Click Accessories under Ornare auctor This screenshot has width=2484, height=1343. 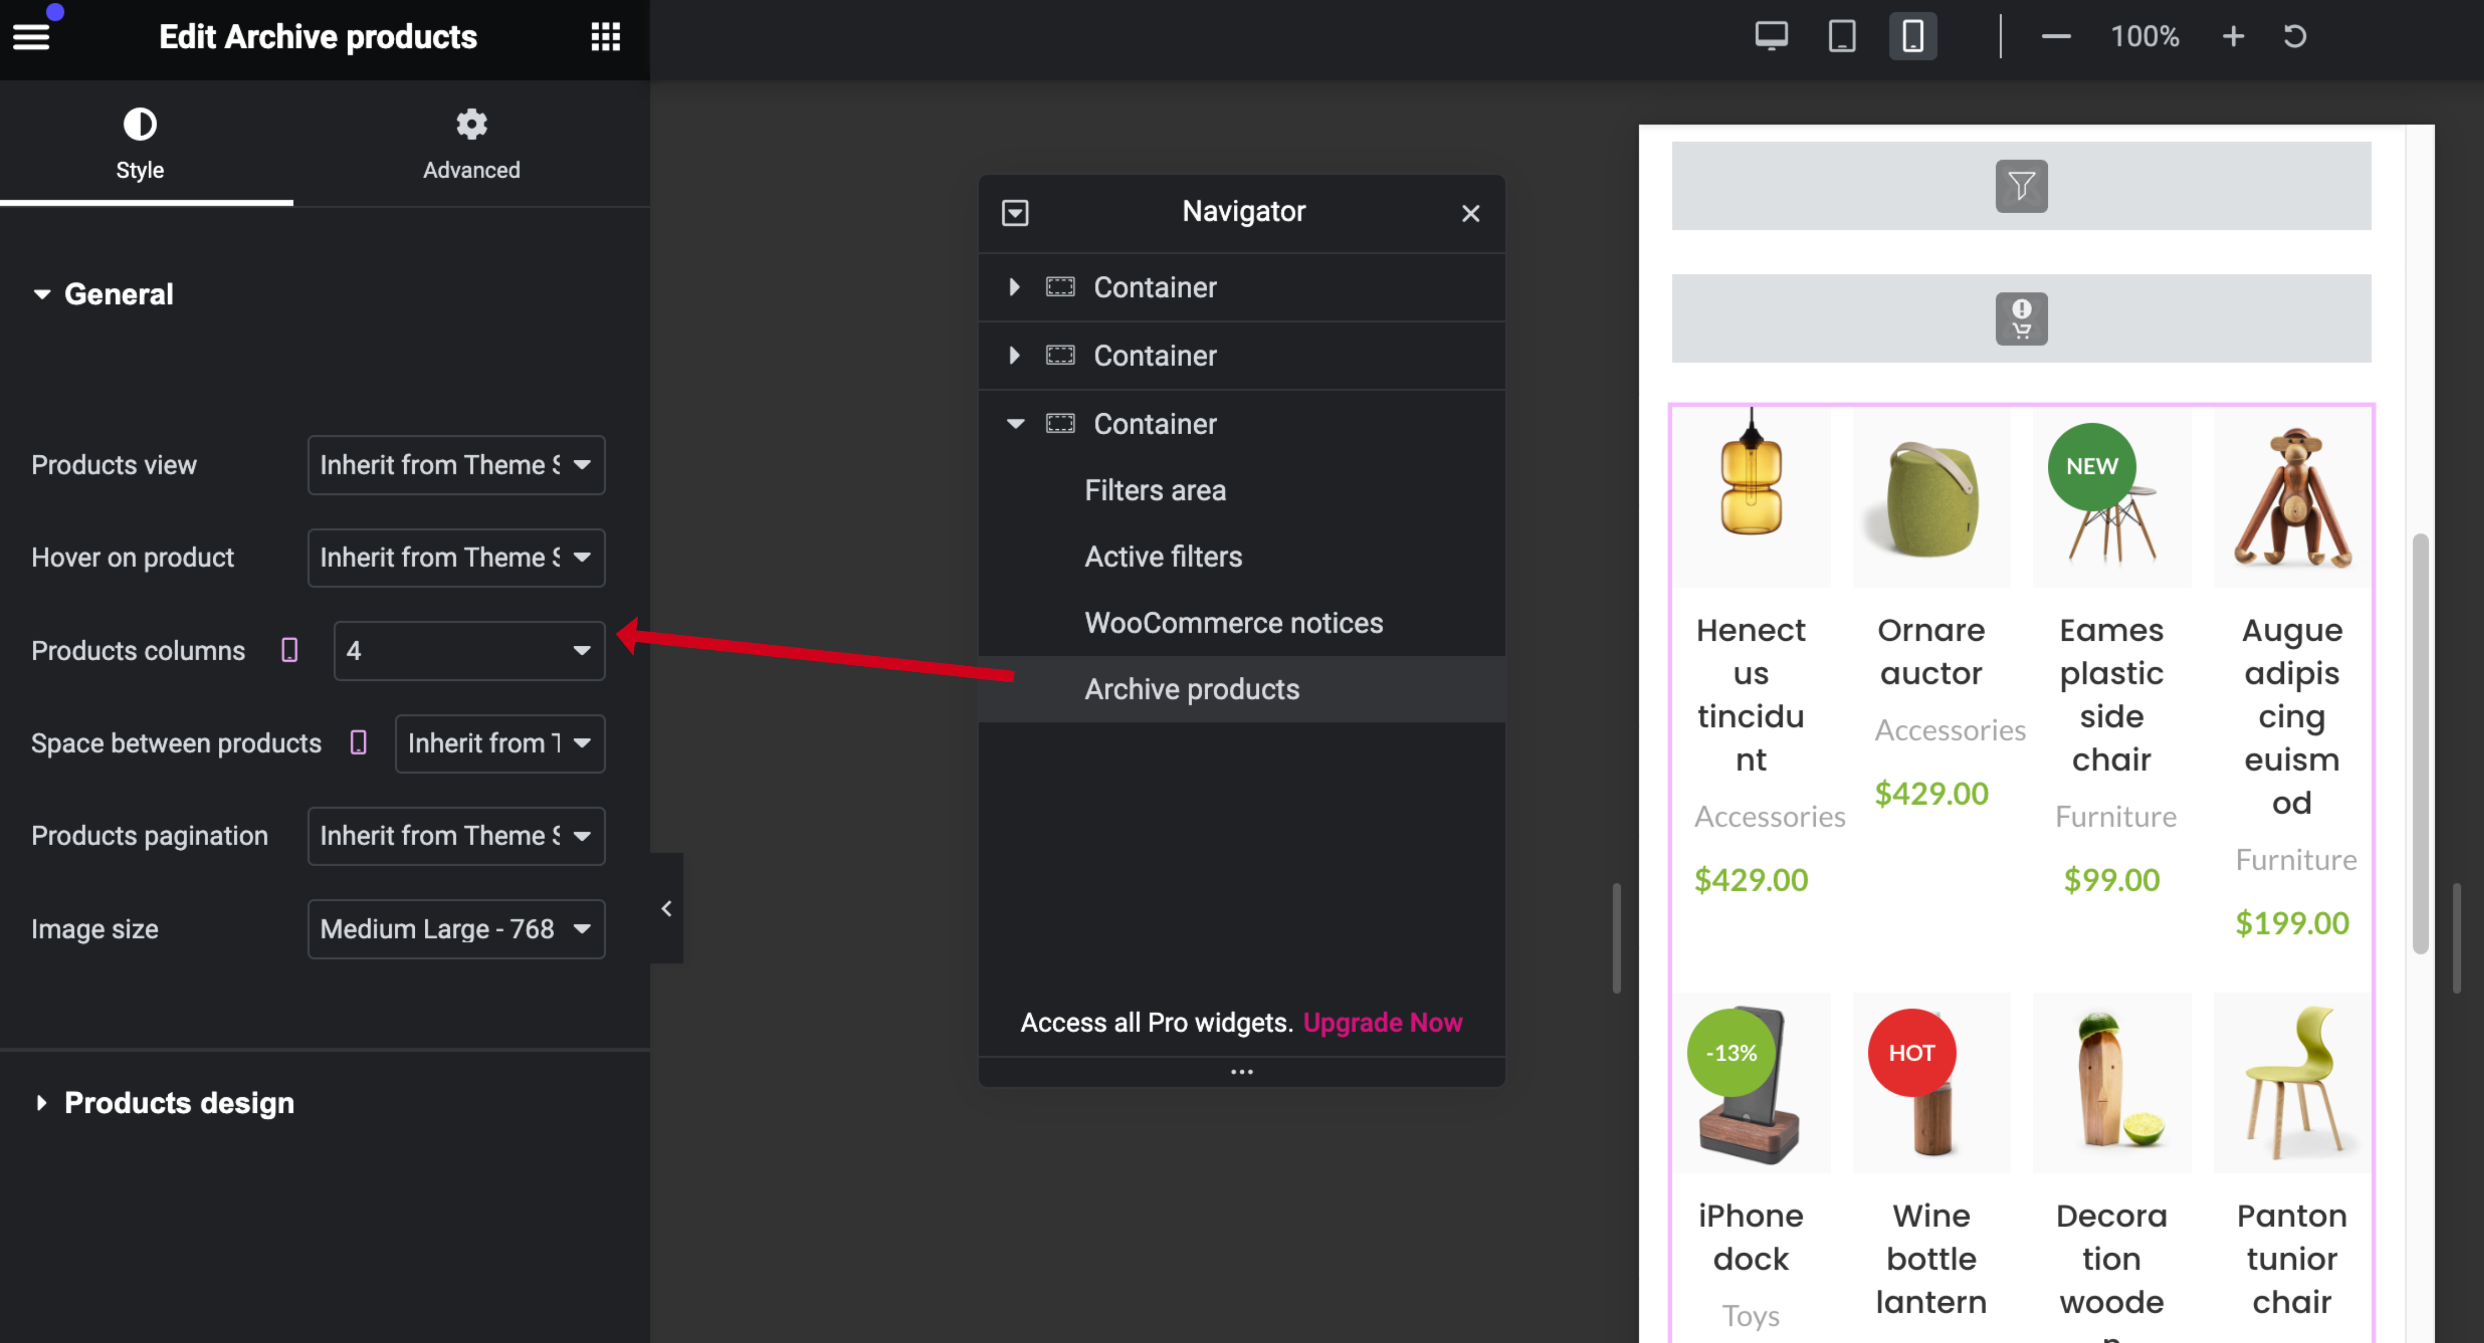click(x=1950, y=731)
